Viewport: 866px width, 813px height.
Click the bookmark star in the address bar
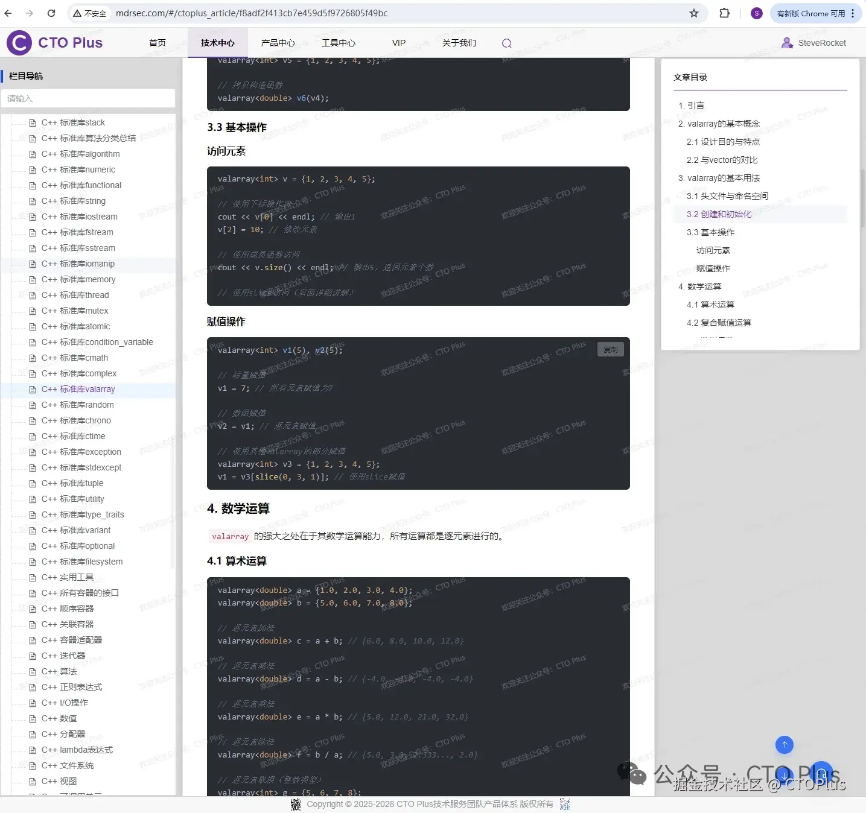694,13
